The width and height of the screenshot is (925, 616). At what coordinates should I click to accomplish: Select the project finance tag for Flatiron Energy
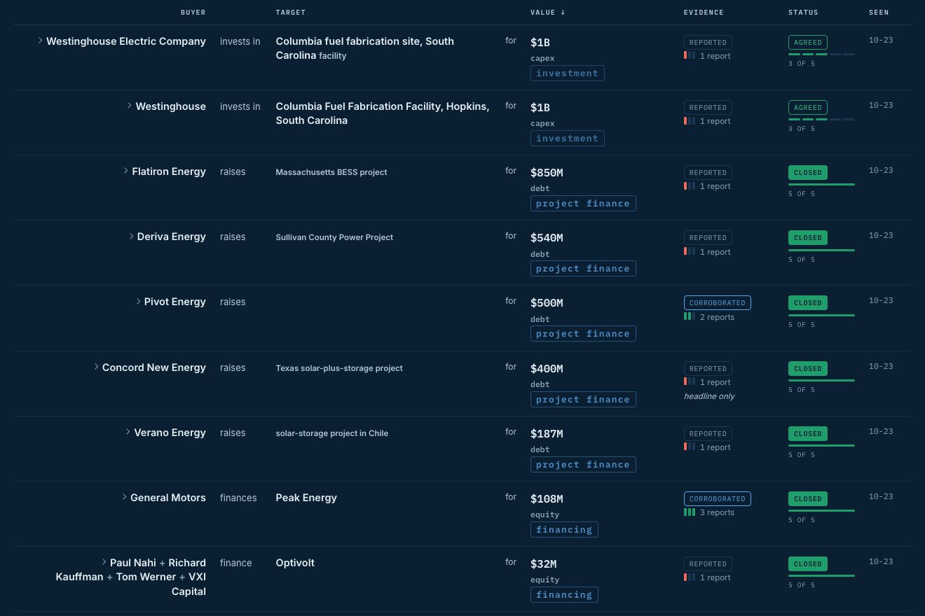point(583,204)
